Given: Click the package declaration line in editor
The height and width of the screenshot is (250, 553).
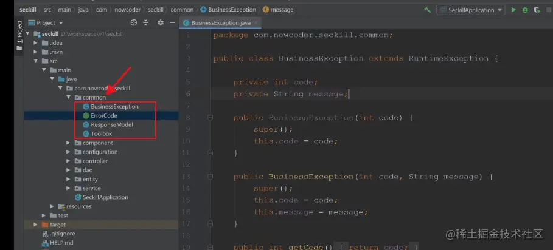Looking at the screenshot, I should (303, 35).
